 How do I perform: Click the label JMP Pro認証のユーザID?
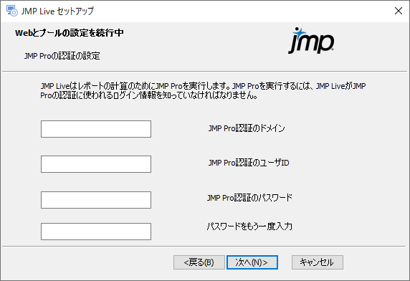point(249,163)
